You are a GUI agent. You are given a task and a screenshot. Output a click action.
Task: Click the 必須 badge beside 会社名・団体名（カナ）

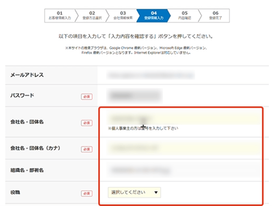[x=86, y=148]
